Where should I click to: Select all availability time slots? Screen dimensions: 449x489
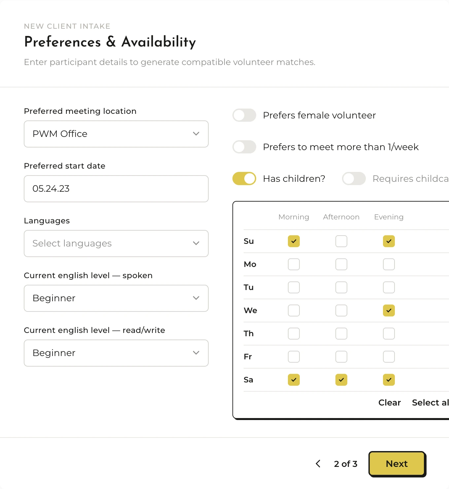tap(430, 403)
